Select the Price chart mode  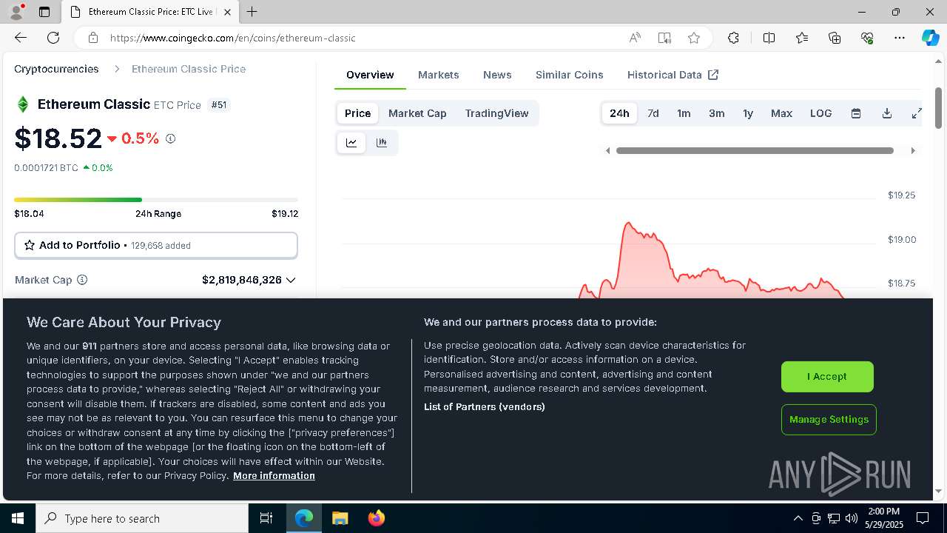coord(357,113)
